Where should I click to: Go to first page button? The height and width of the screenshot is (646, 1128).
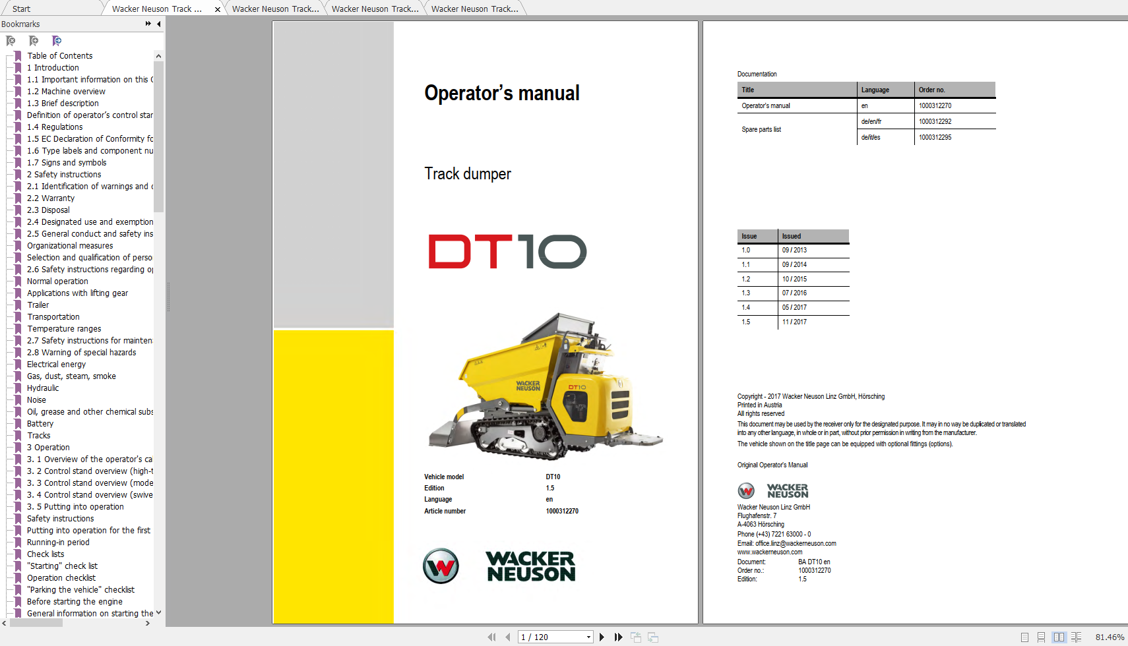tap(491, 637)
